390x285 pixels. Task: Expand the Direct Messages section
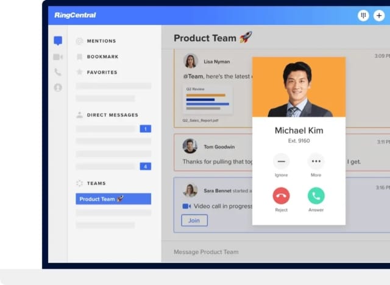pyautogui.click(x=112, y=114)
